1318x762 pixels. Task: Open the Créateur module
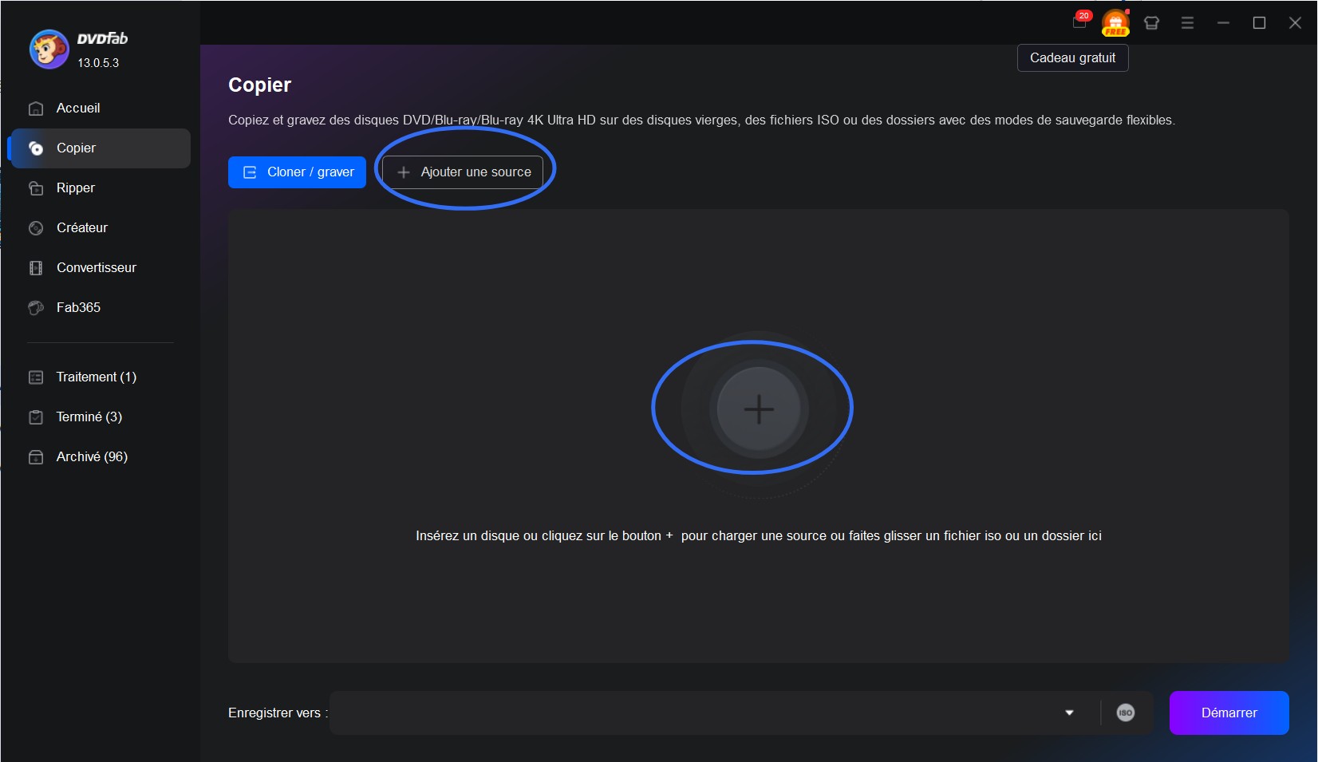coord(81,228)
